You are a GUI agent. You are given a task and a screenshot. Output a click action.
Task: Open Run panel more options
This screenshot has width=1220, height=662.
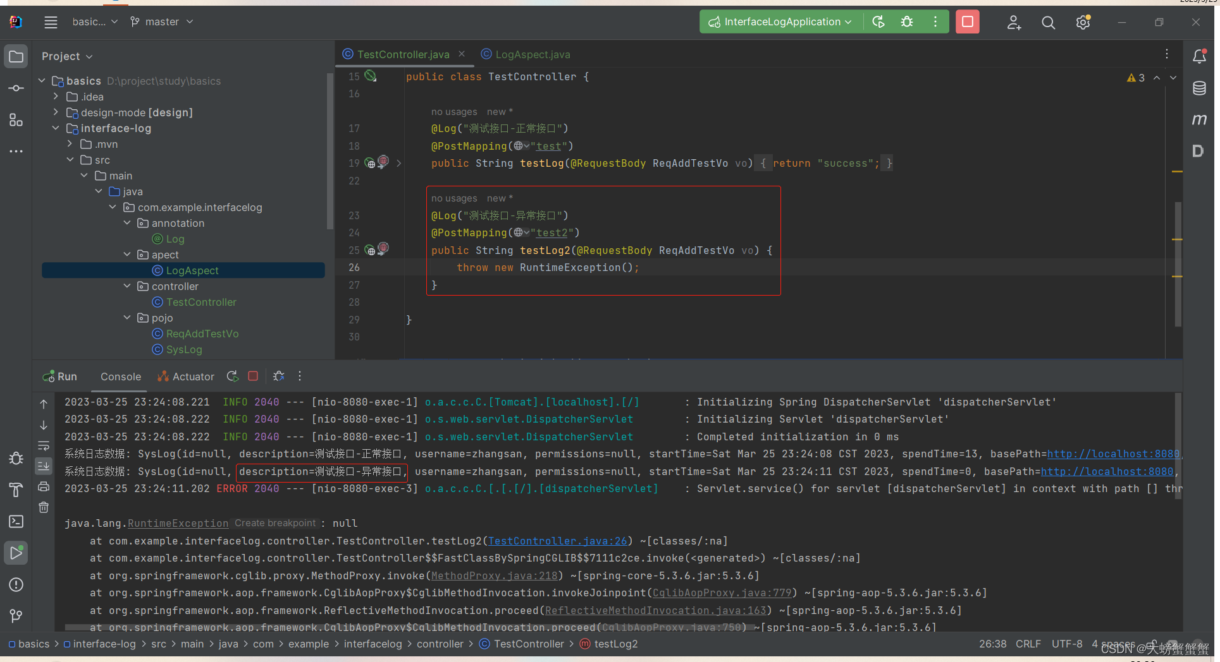[300, 376]
